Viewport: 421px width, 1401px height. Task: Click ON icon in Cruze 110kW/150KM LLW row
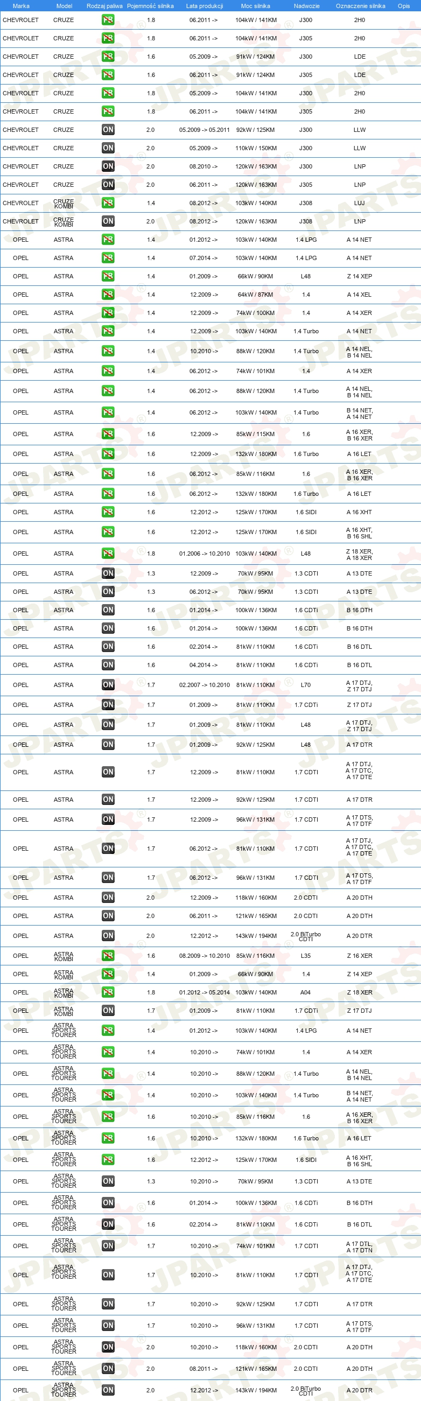[x=108, y=148]
